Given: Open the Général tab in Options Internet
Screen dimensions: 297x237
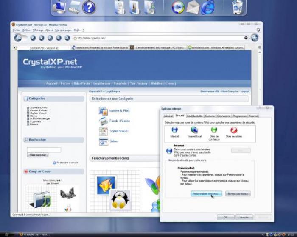Looking at the screenshot, I should pos(168,116).
